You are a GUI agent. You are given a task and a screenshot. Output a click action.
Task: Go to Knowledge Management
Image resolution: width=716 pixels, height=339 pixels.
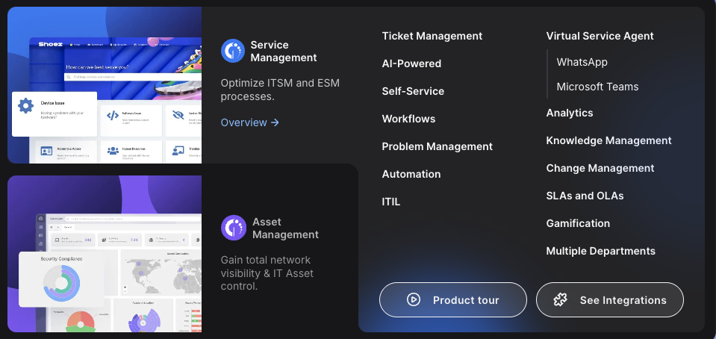(608, 140)
